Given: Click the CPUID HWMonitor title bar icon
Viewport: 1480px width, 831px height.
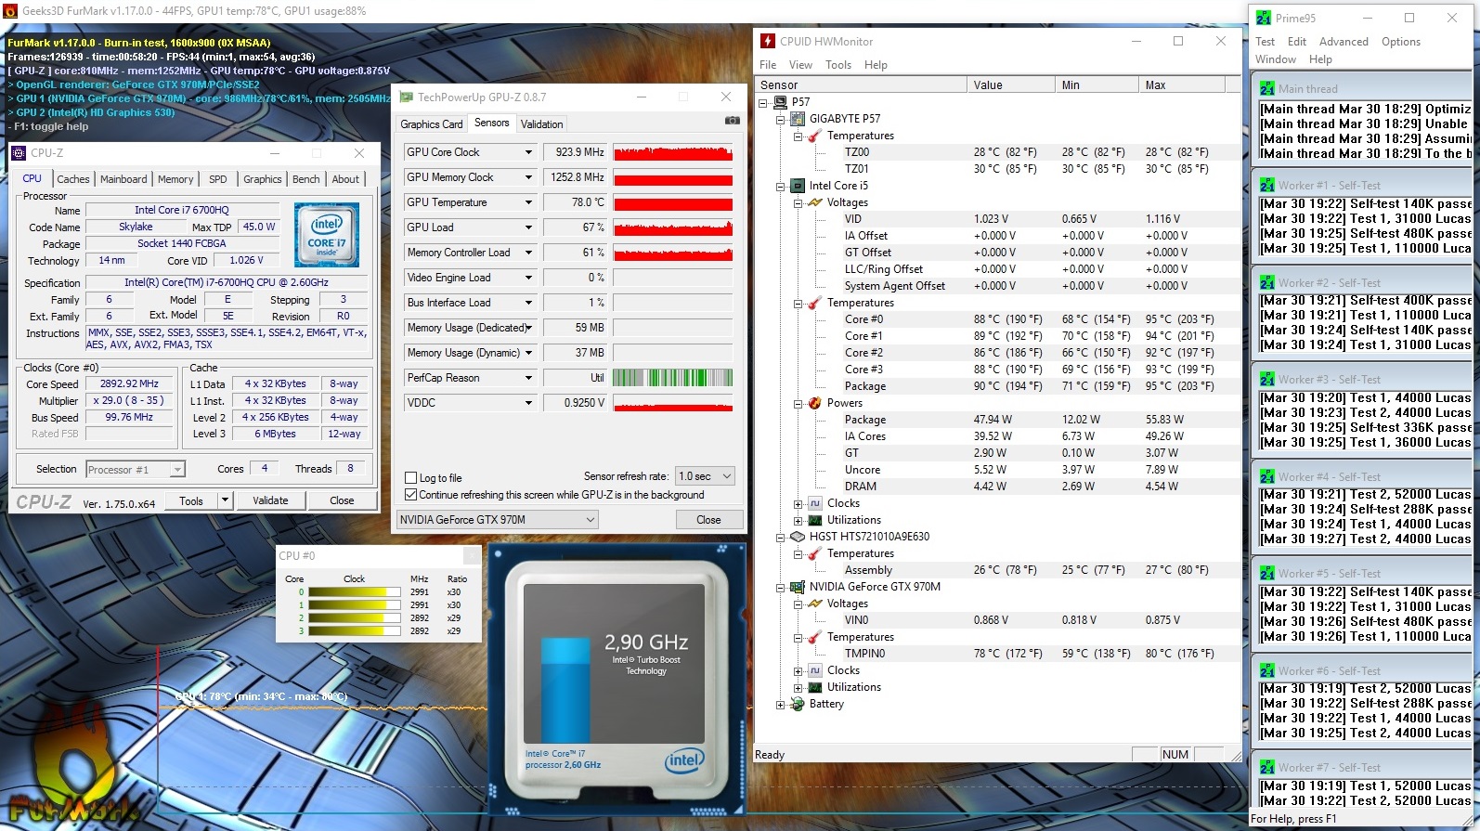Looking at the screenshot, I should pyautogui.click(x=768, y=41).
